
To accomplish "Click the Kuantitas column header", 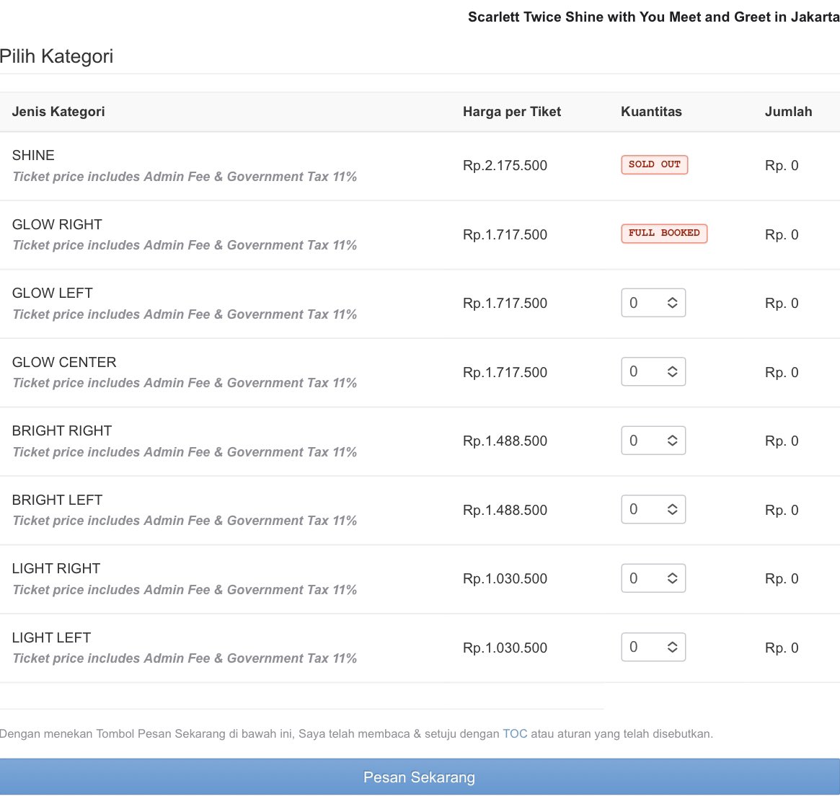I will coord(651,112).
